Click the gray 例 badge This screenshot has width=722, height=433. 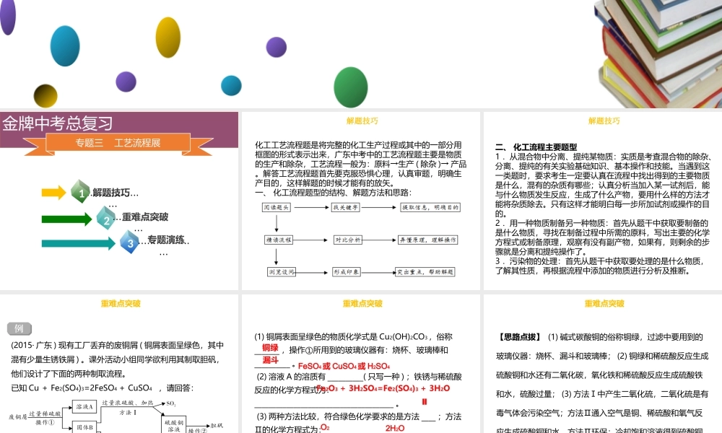[19, 328]
